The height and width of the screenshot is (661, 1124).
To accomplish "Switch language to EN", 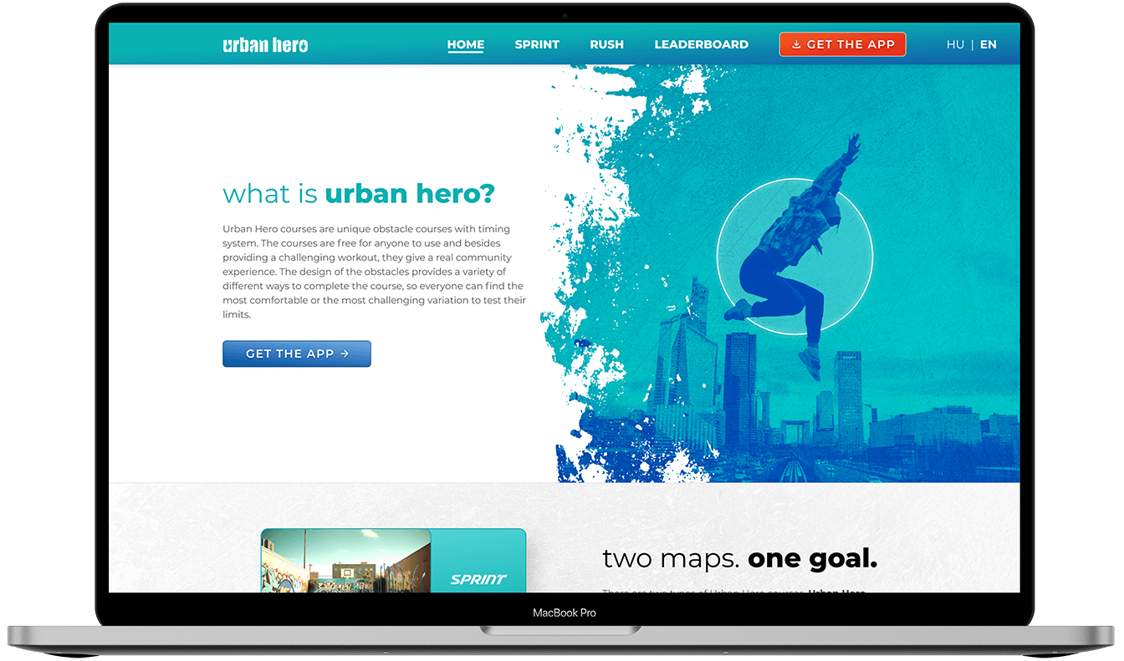I will [989, 45].
